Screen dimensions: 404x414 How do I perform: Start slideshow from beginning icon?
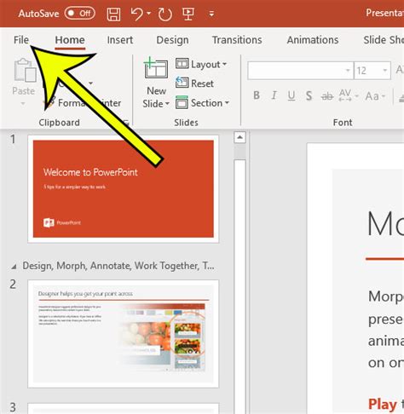click(x=188, y=14)
